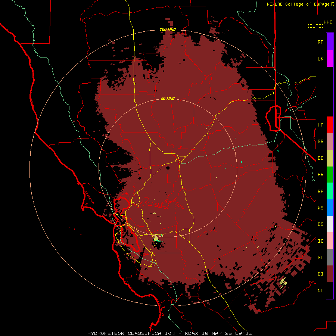Screen dimensions: 336x336
Task: Click the HA red legend swatch
Action: click(x=330, y=125)
